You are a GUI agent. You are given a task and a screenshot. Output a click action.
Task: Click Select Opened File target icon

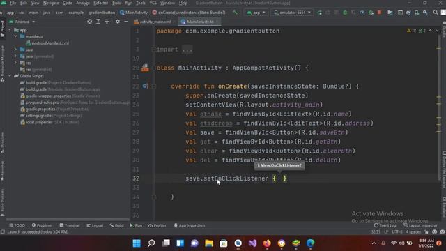(x=89, y=22)
